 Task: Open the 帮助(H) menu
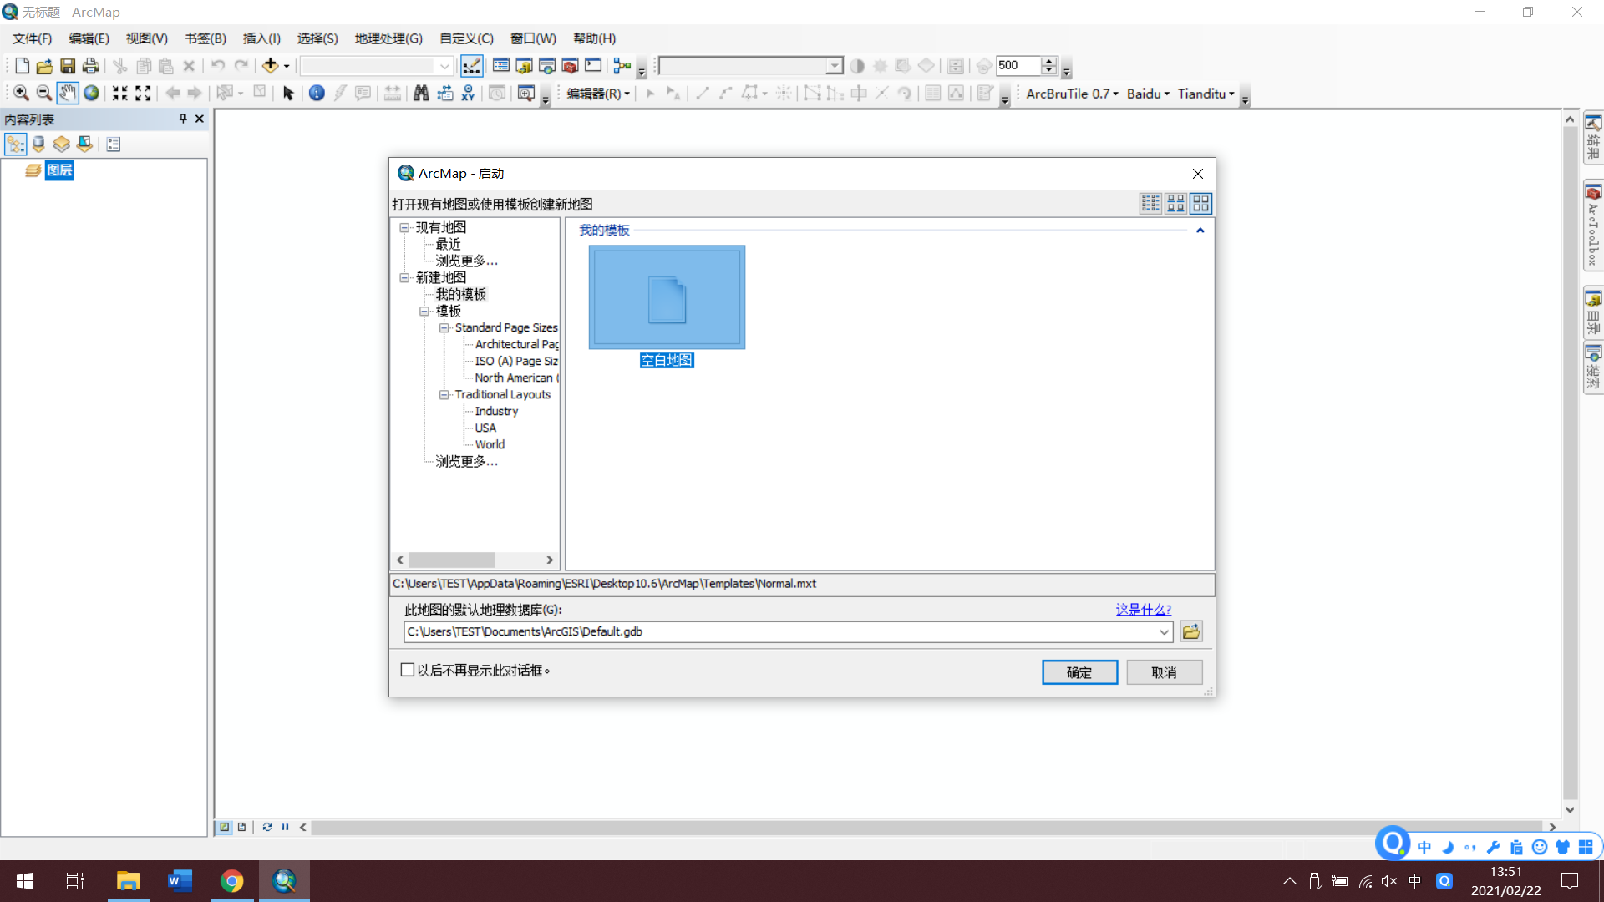click(x=595, y=38)
